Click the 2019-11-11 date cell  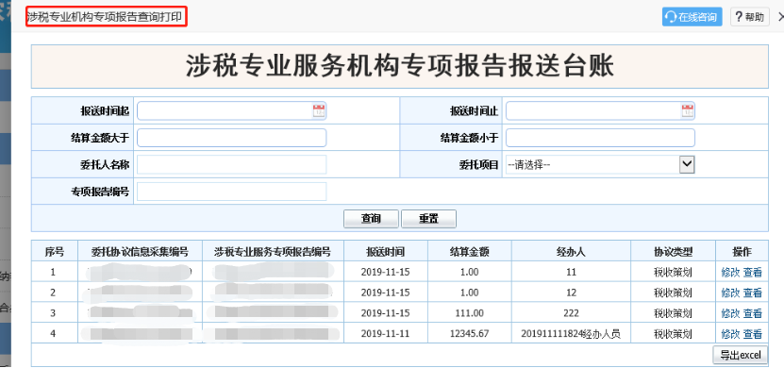pos(385,333)
